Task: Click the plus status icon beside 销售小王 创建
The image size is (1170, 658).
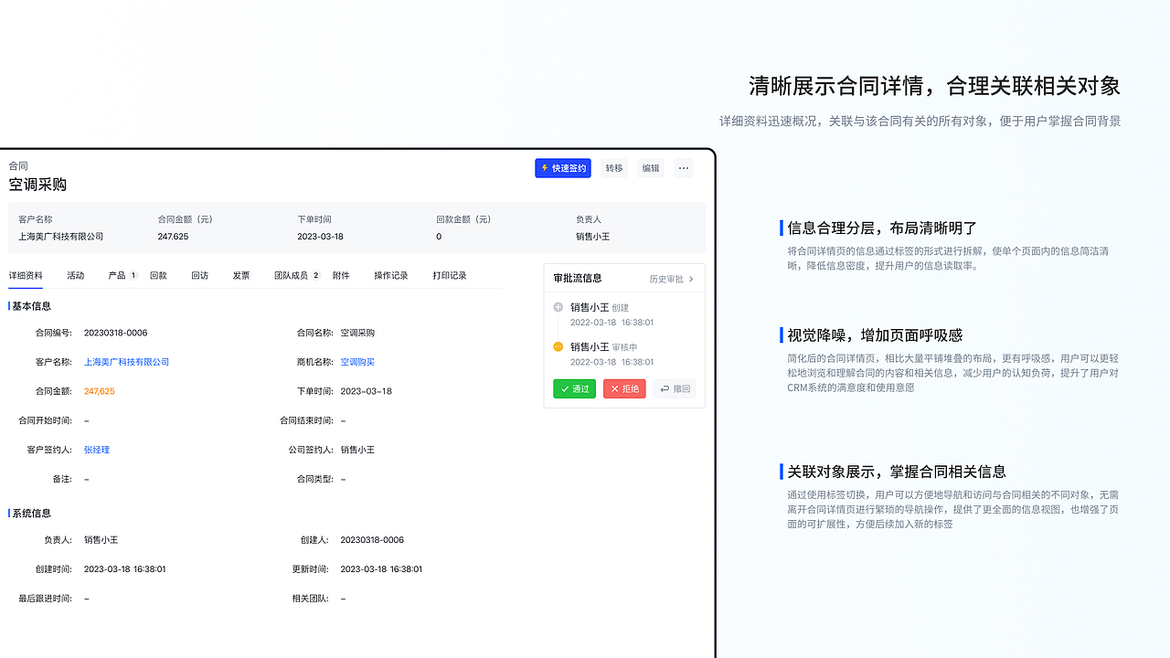Action: pyautogui.click(x=558, y=307)
